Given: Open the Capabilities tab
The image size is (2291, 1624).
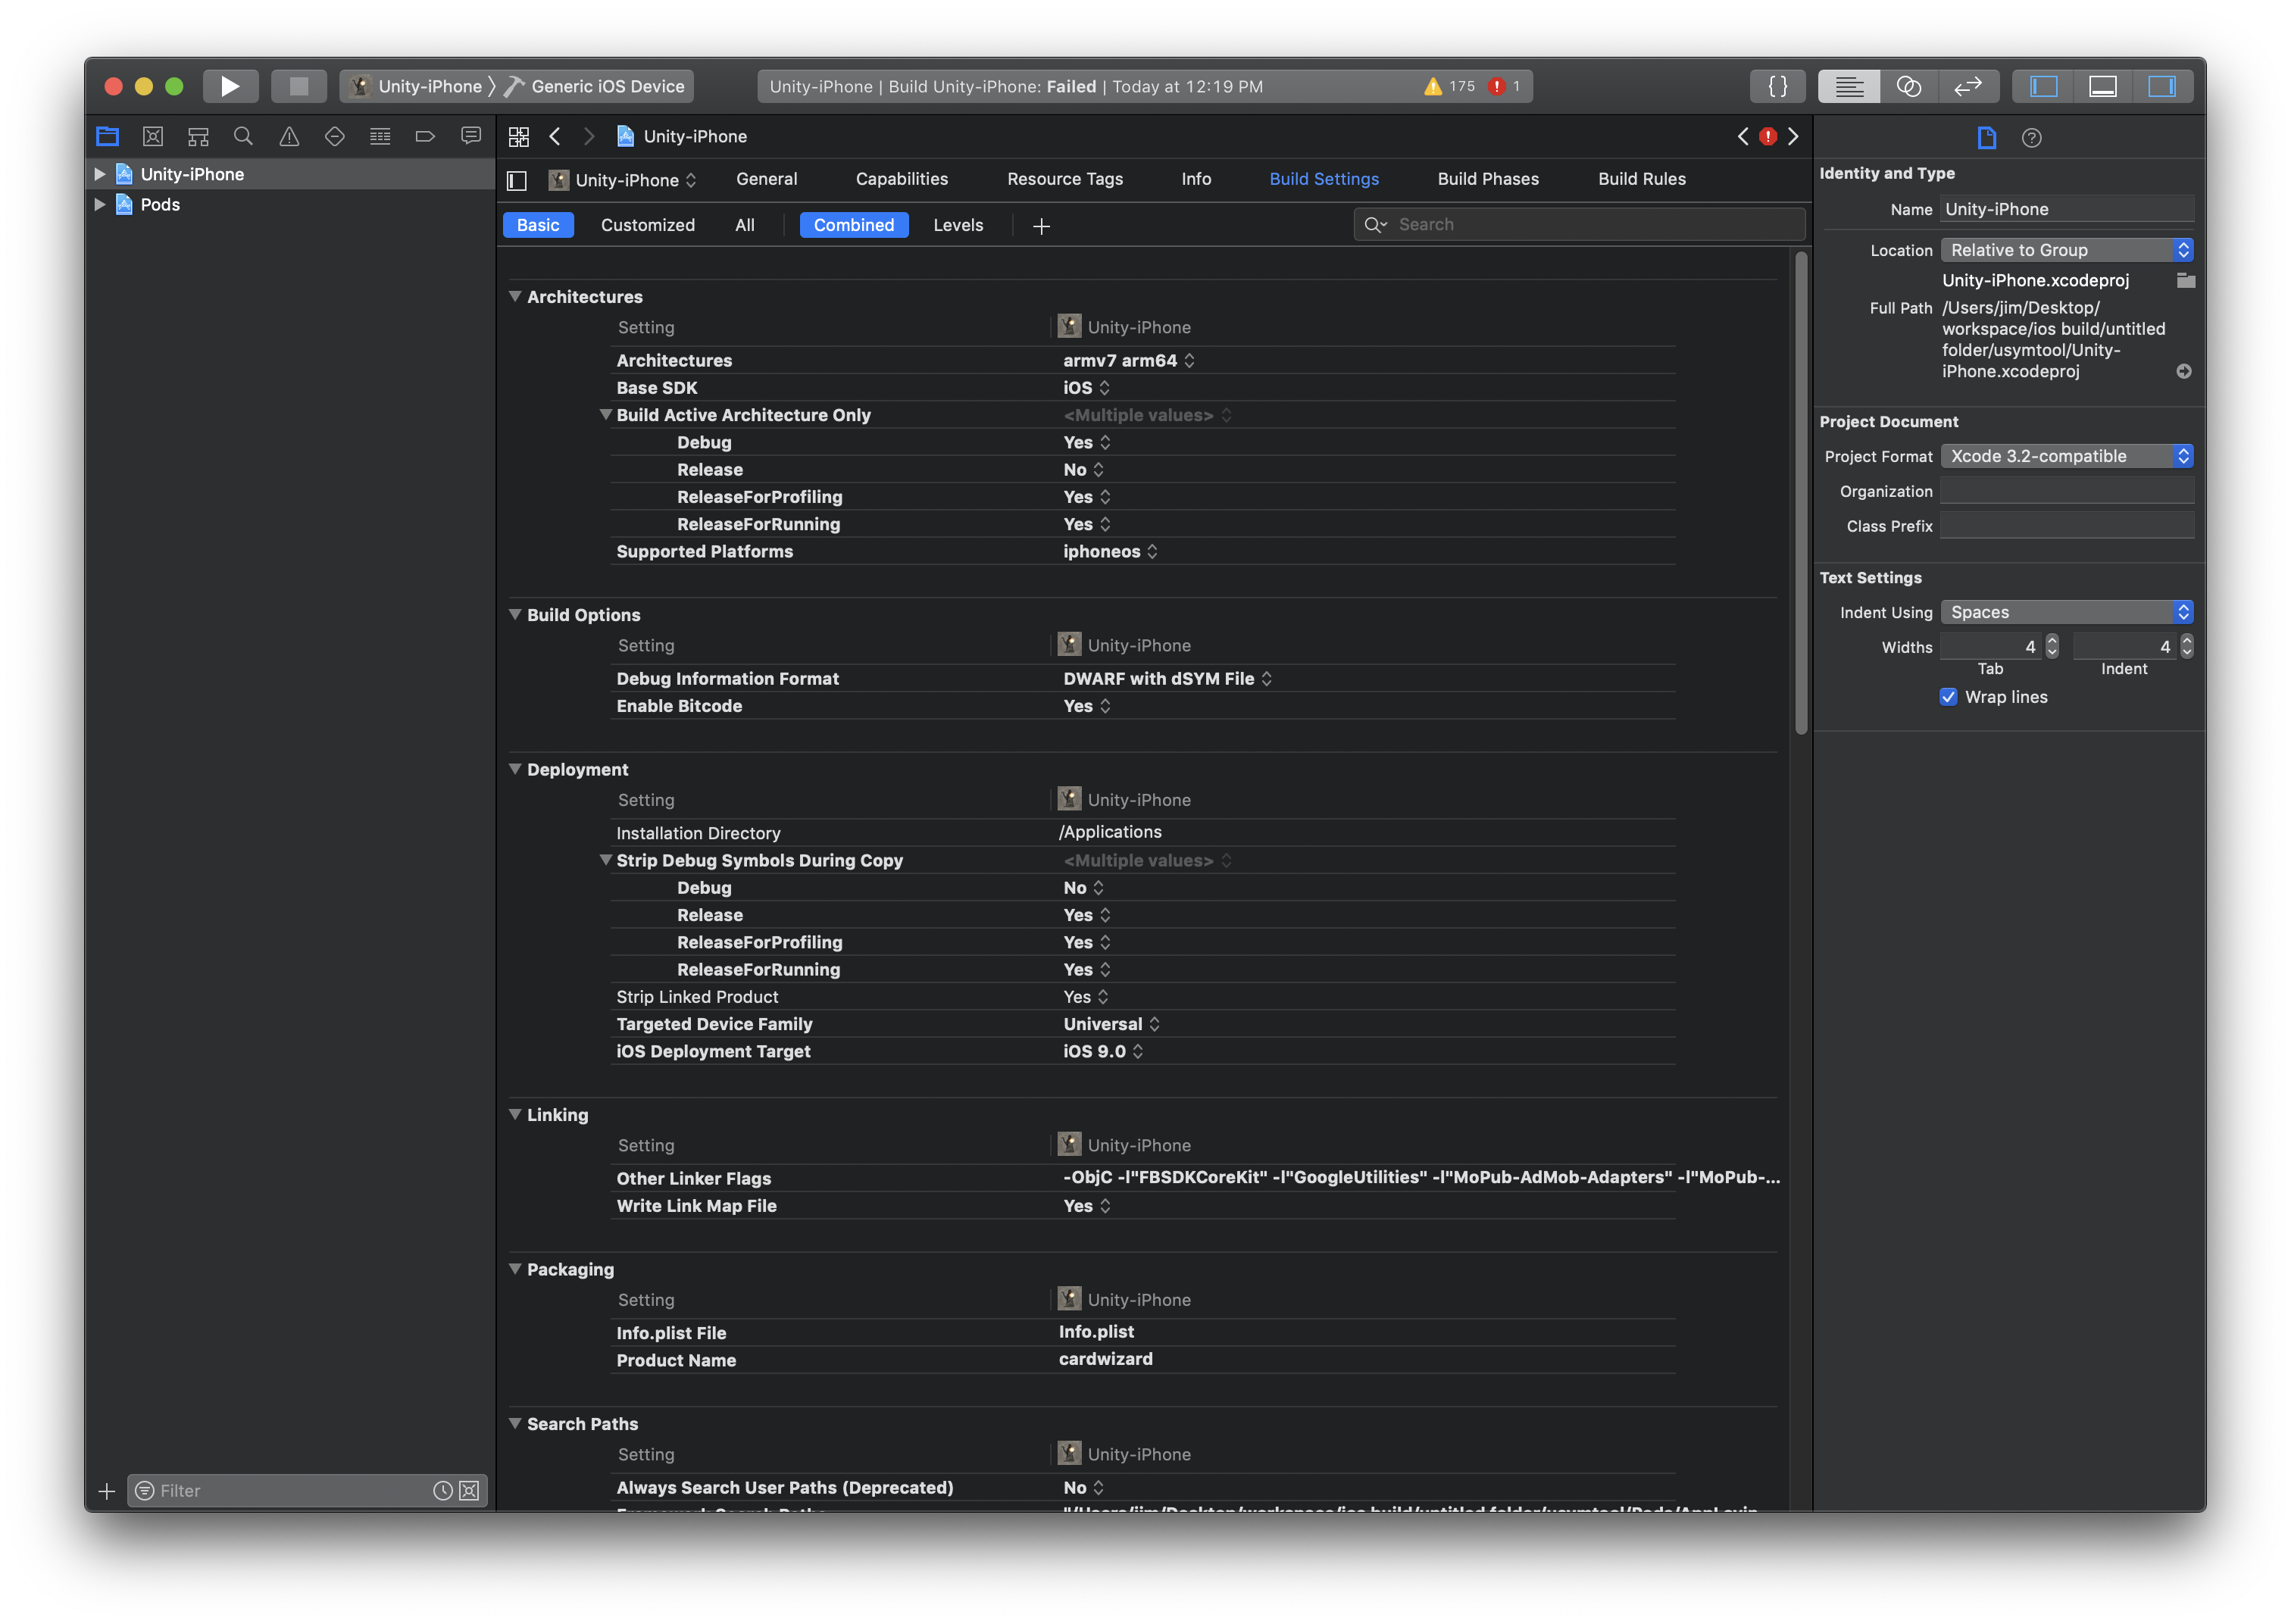Looking at the screenshot, I should point(901,179).
